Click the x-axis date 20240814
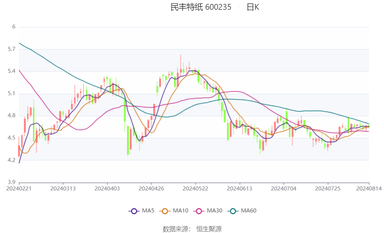This screenshot has width=384, height=233. (368, 189)
